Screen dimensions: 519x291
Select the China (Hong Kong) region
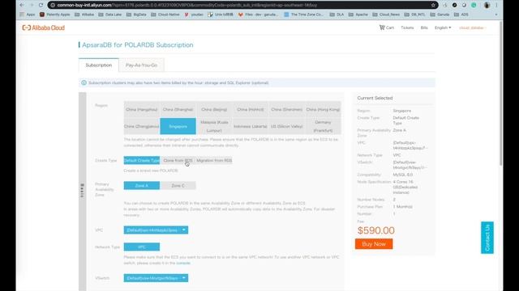click(x=323, y=110)
